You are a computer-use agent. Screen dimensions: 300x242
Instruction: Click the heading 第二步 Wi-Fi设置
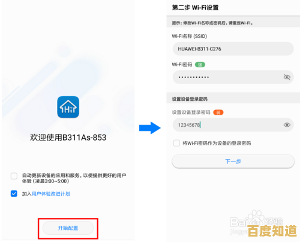coord(195,8)
